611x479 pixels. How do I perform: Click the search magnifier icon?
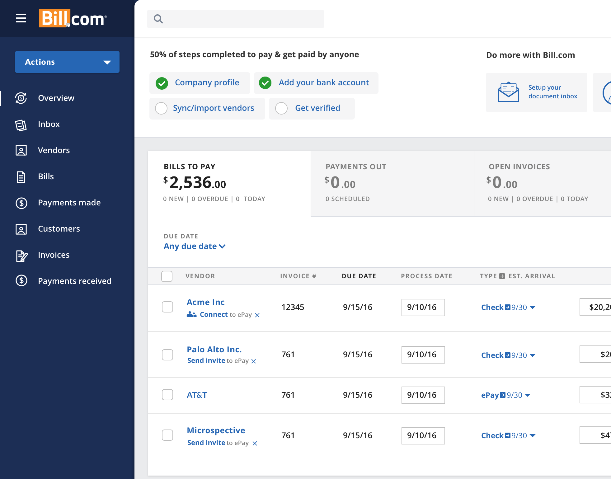coord(158,19)
